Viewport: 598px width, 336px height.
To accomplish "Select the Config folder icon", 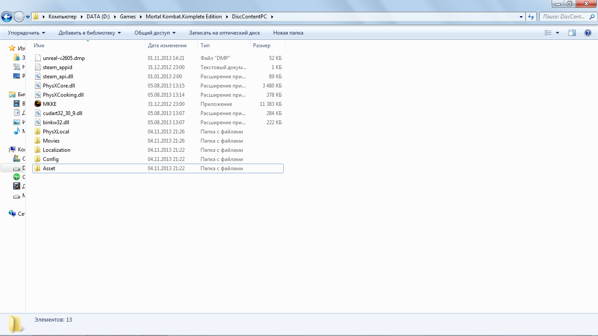I will [38, 159].
